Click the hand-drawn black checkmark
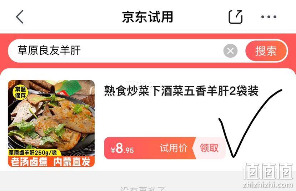The width and height of the screenshot is (296, 191). pos(250,123)
